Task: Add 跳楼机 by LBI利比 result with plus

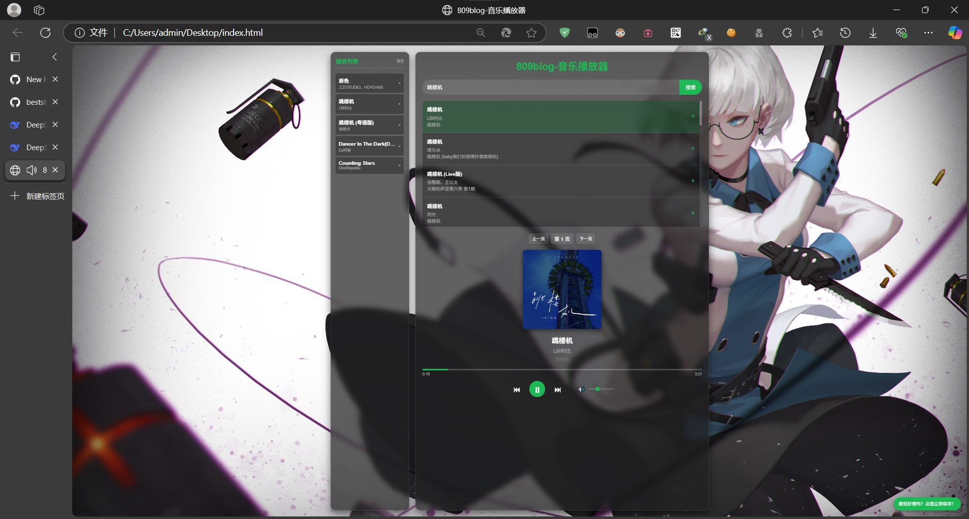Action: tap(693, 116)
